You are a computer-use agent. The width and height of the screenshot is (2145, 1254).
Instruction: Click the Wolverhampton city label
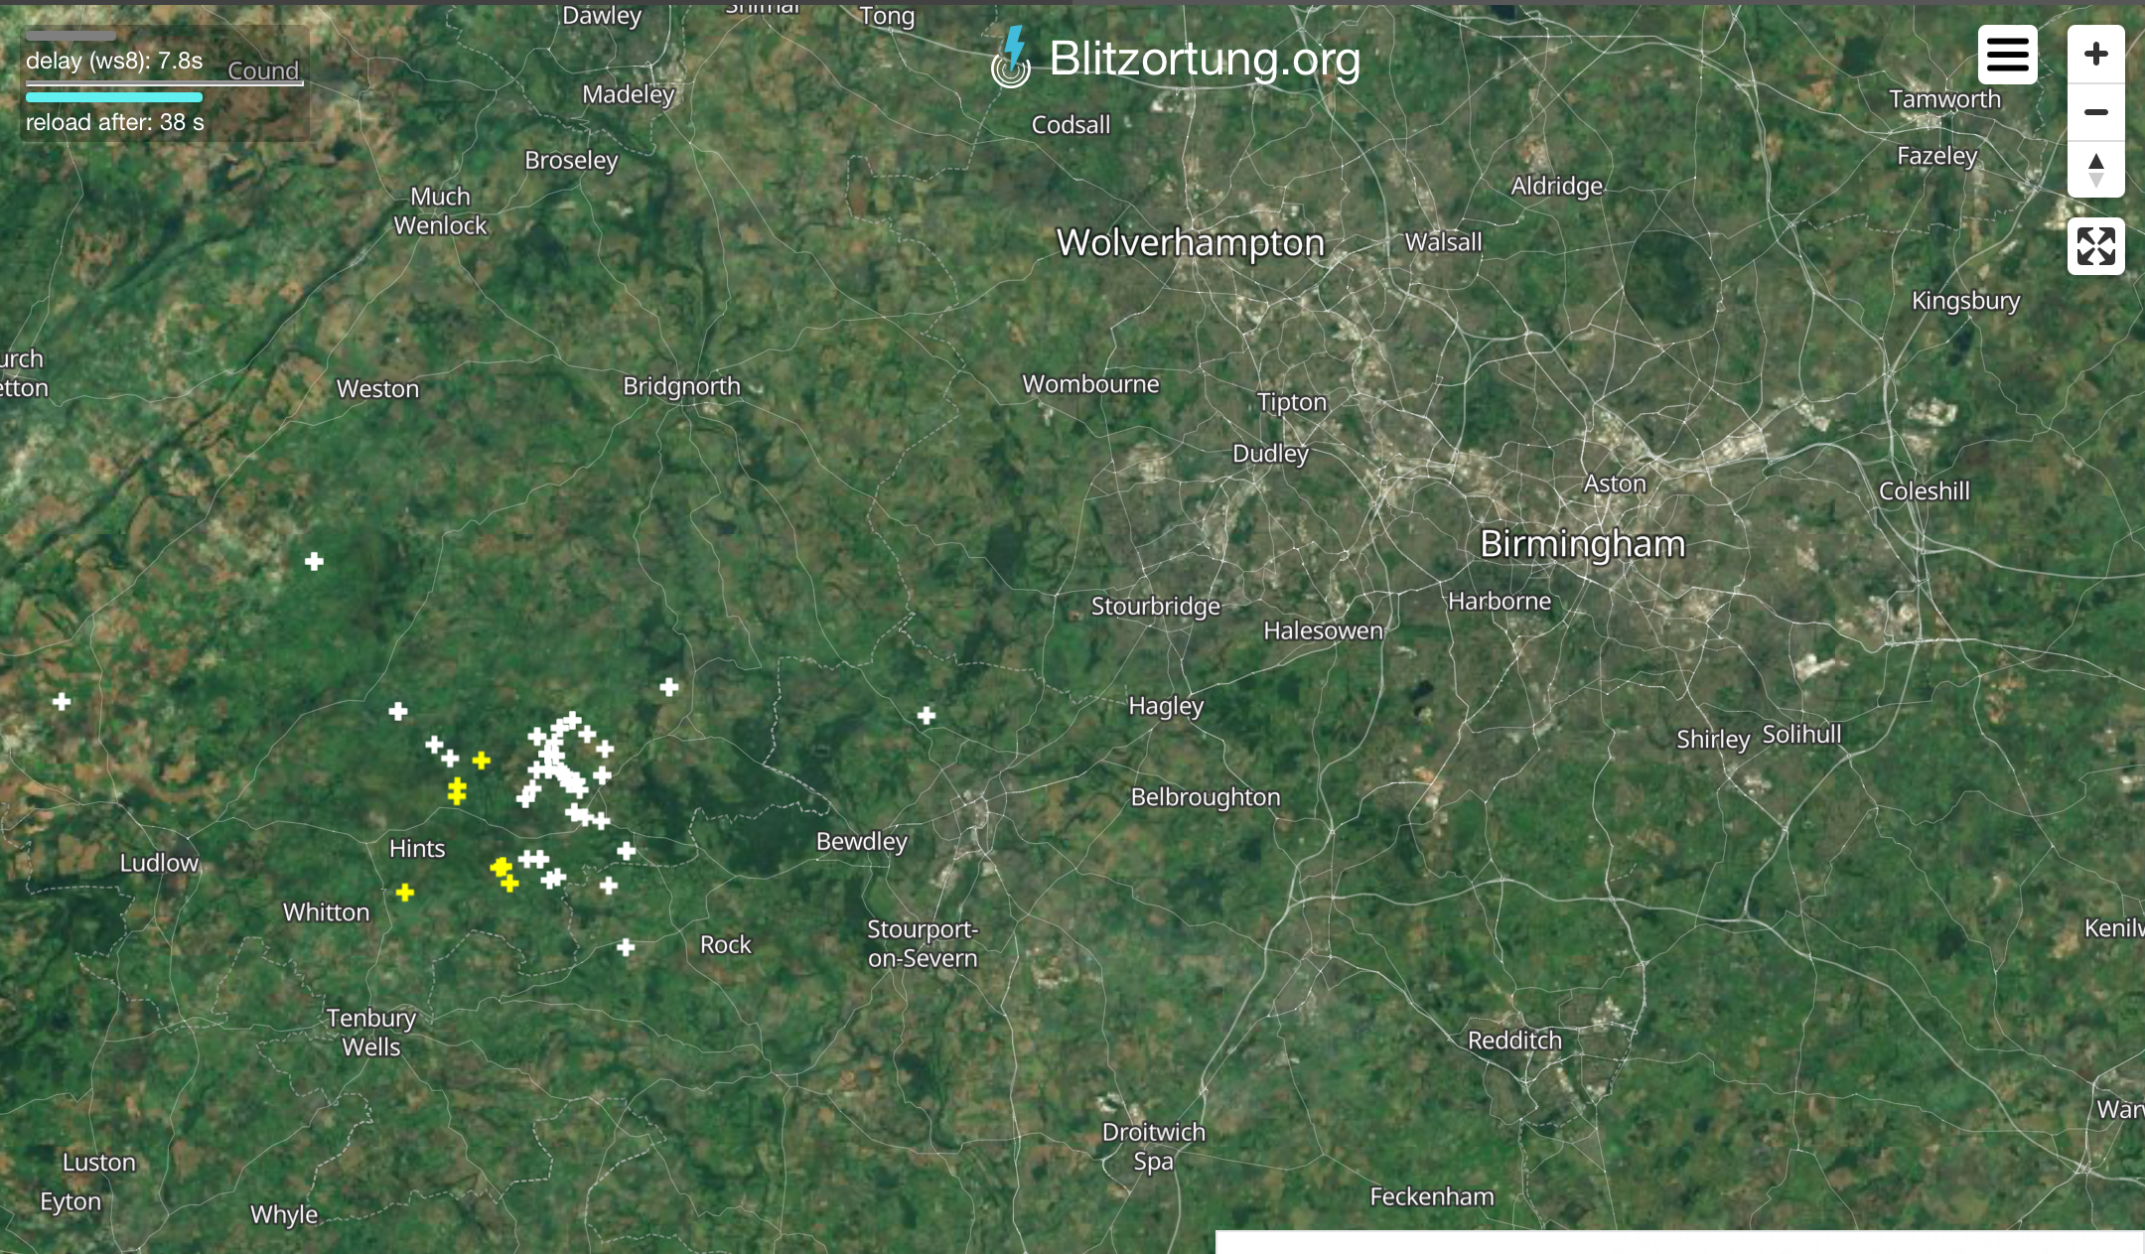(x=1191, y=242)
